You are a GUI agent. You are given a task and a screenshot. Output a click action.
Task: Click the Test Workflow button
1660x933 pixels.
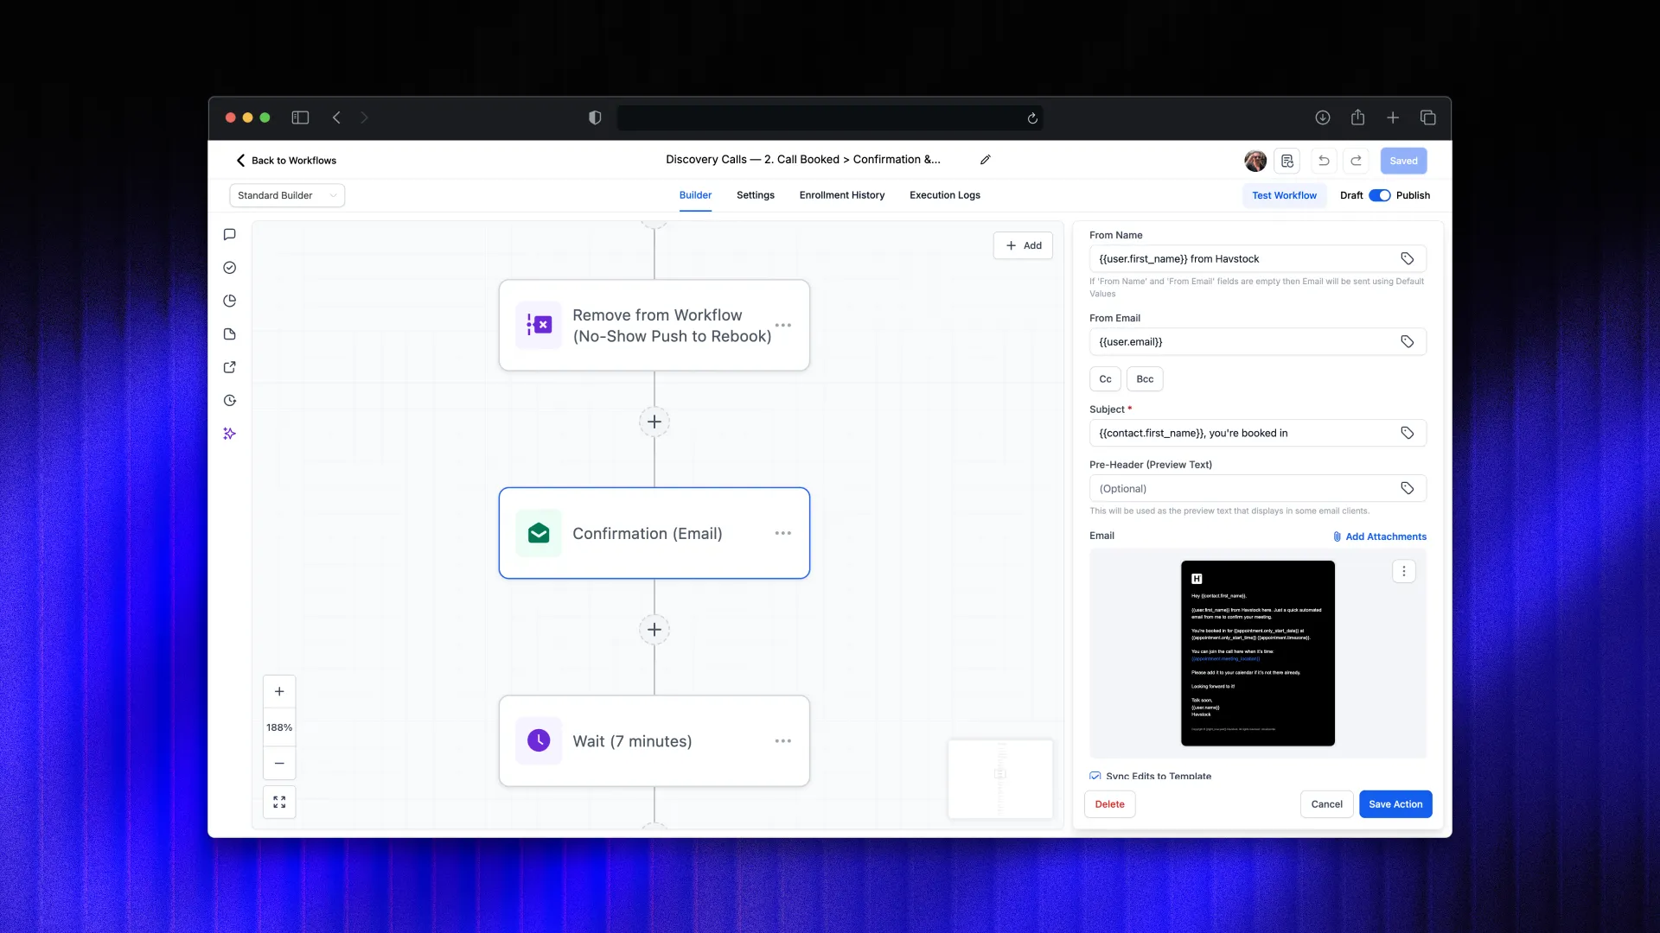1284,195
